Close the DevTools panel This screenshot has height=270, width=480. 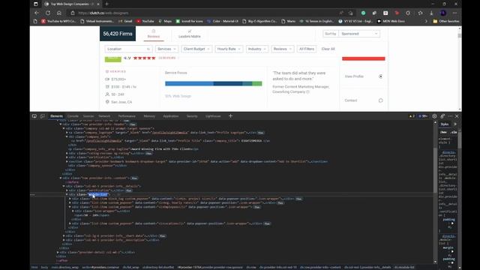coord(457,116)
